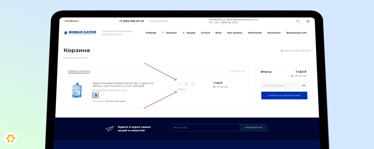Open the Блог menu item

219,33
